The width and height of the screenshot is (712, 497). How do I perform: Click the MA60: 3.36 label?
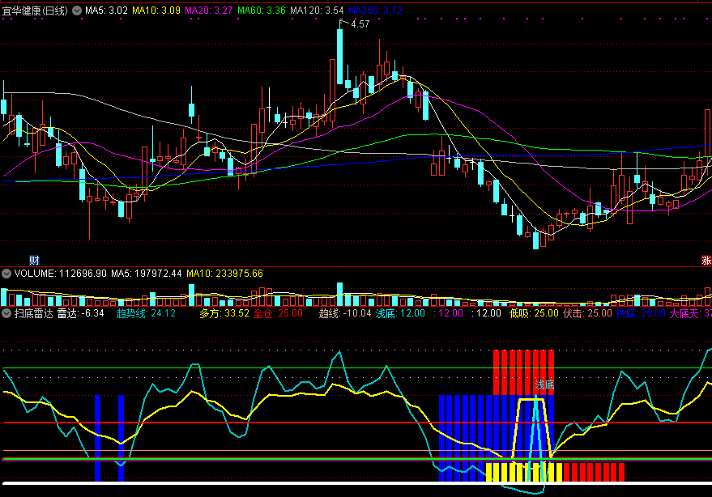261,11
